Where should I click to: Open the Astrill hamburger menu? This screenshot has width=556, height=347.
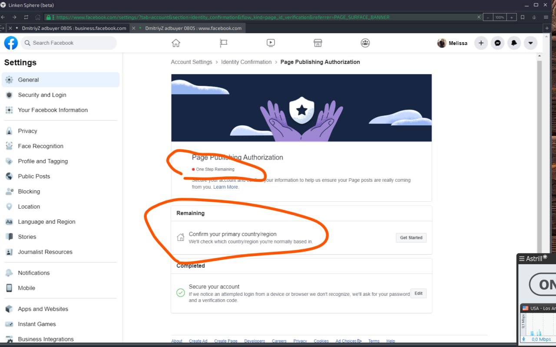coord(522,259)
